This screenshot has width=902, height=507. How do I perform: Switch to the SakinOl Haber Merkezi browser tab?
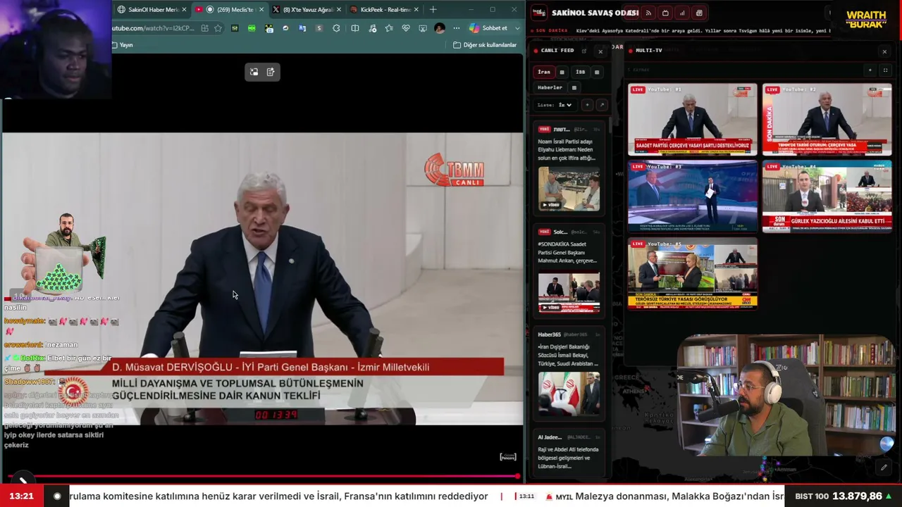[149, 10]
